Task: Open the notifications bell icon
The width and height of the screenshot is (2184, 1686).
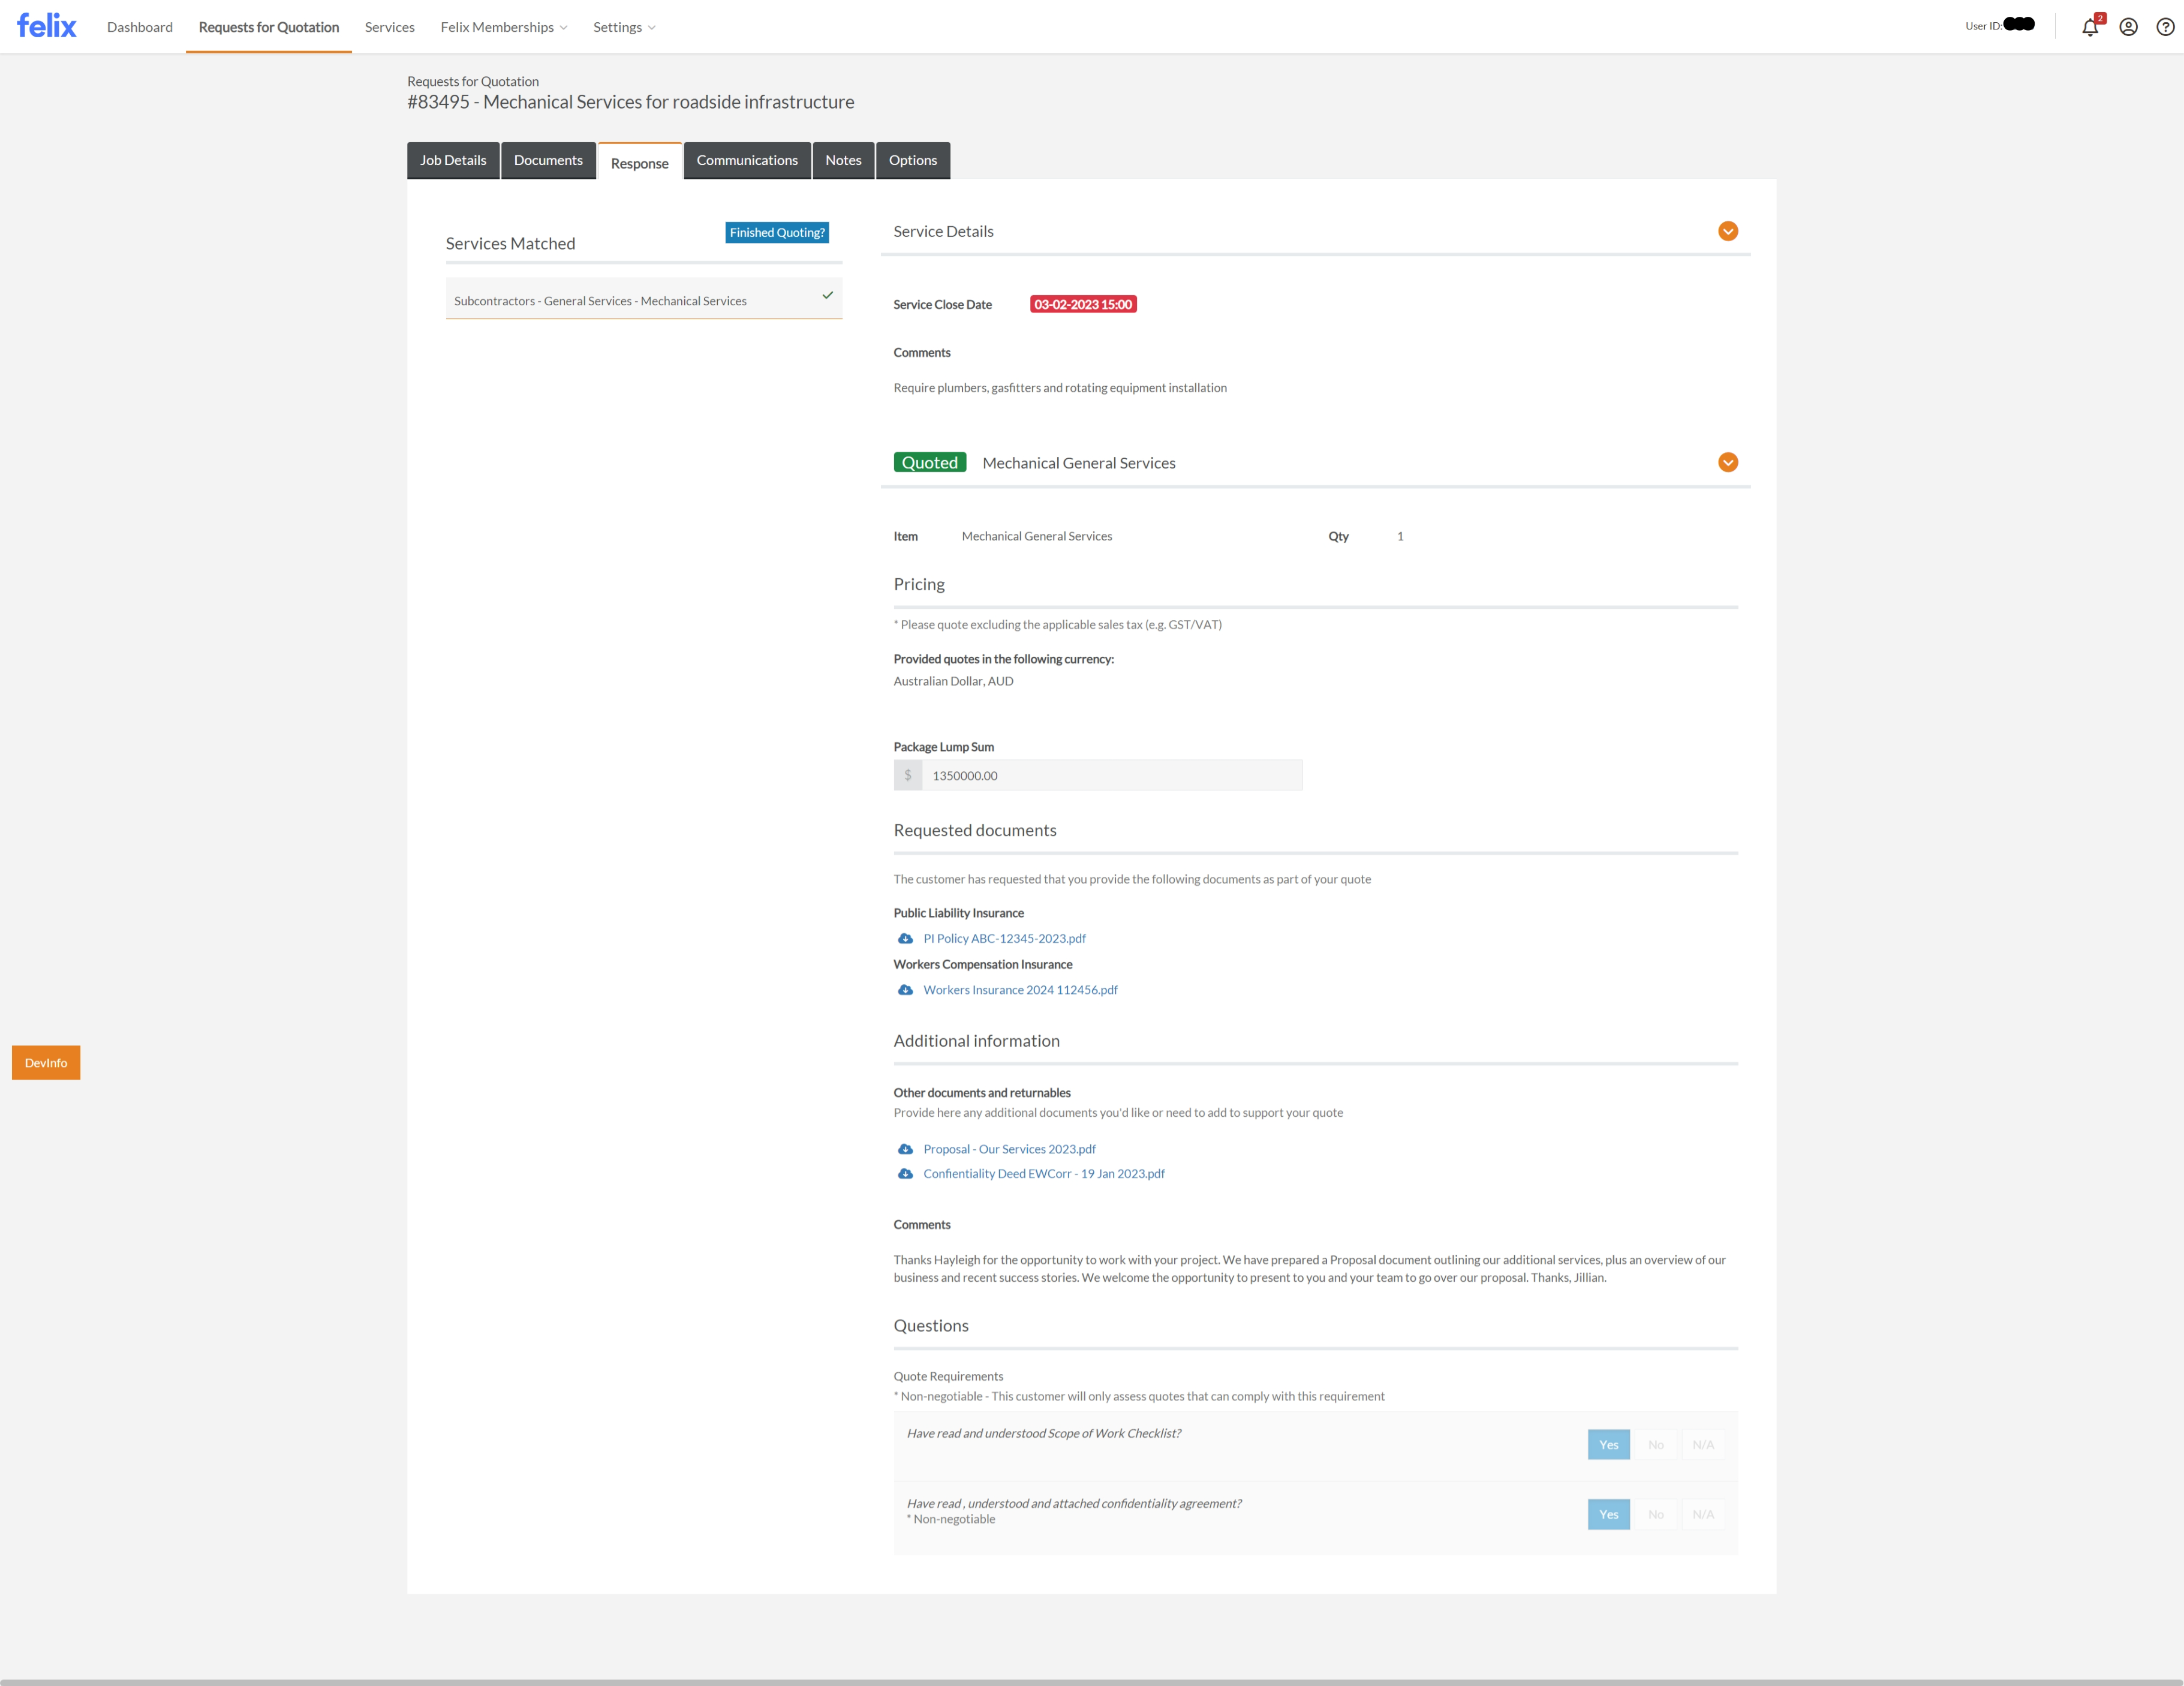Action: pos(2089,27)
